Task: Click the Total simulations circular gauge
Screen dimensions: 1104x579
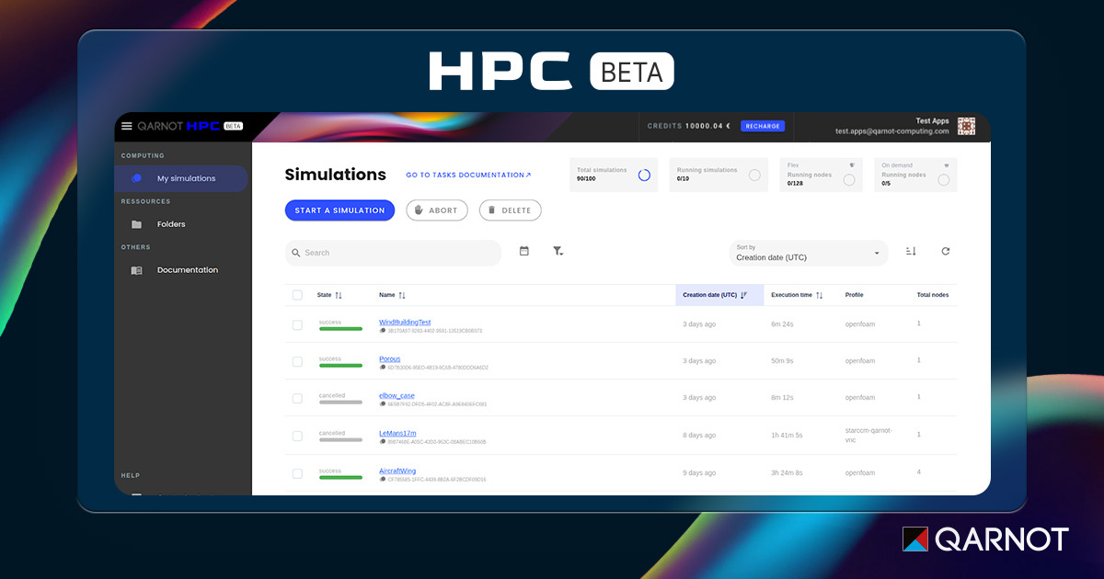Action: pos(644,175)
